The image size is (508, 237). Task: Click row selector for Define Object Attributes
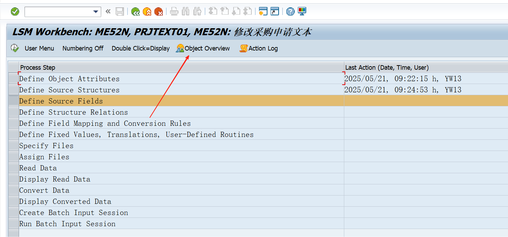pyautogui.click(x=13, y=79)
